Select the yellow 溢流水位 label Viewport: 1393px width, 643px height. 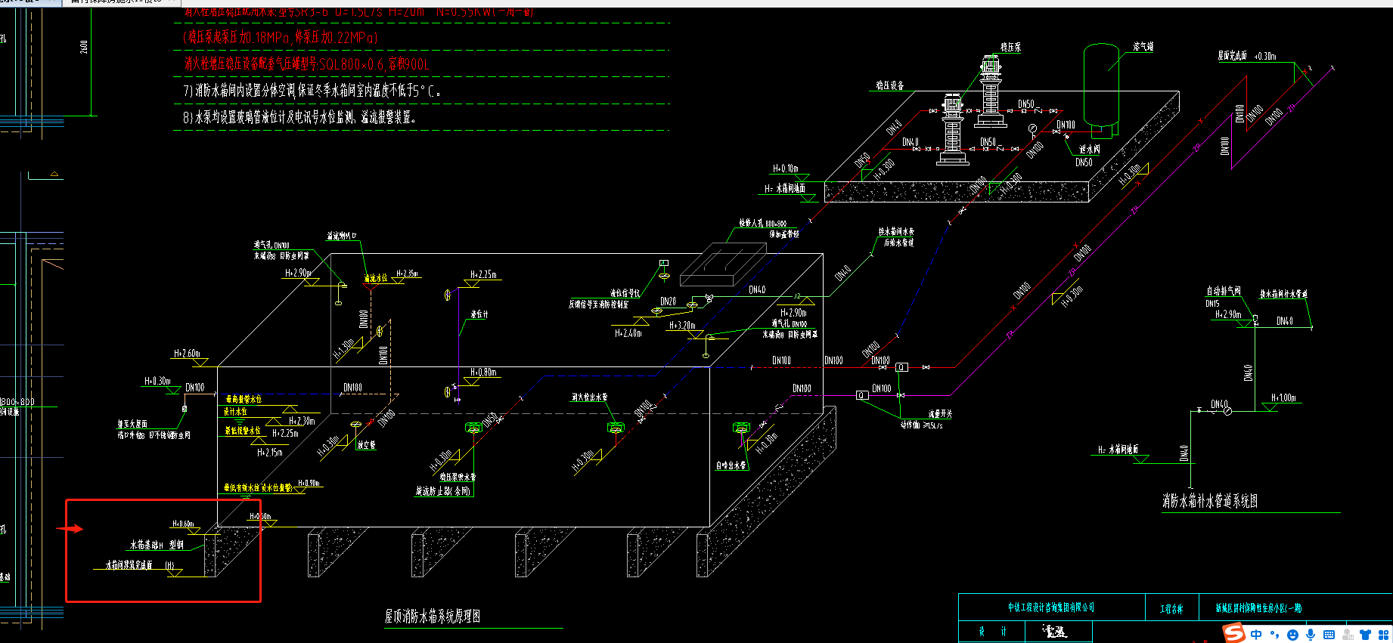point(376,278)
